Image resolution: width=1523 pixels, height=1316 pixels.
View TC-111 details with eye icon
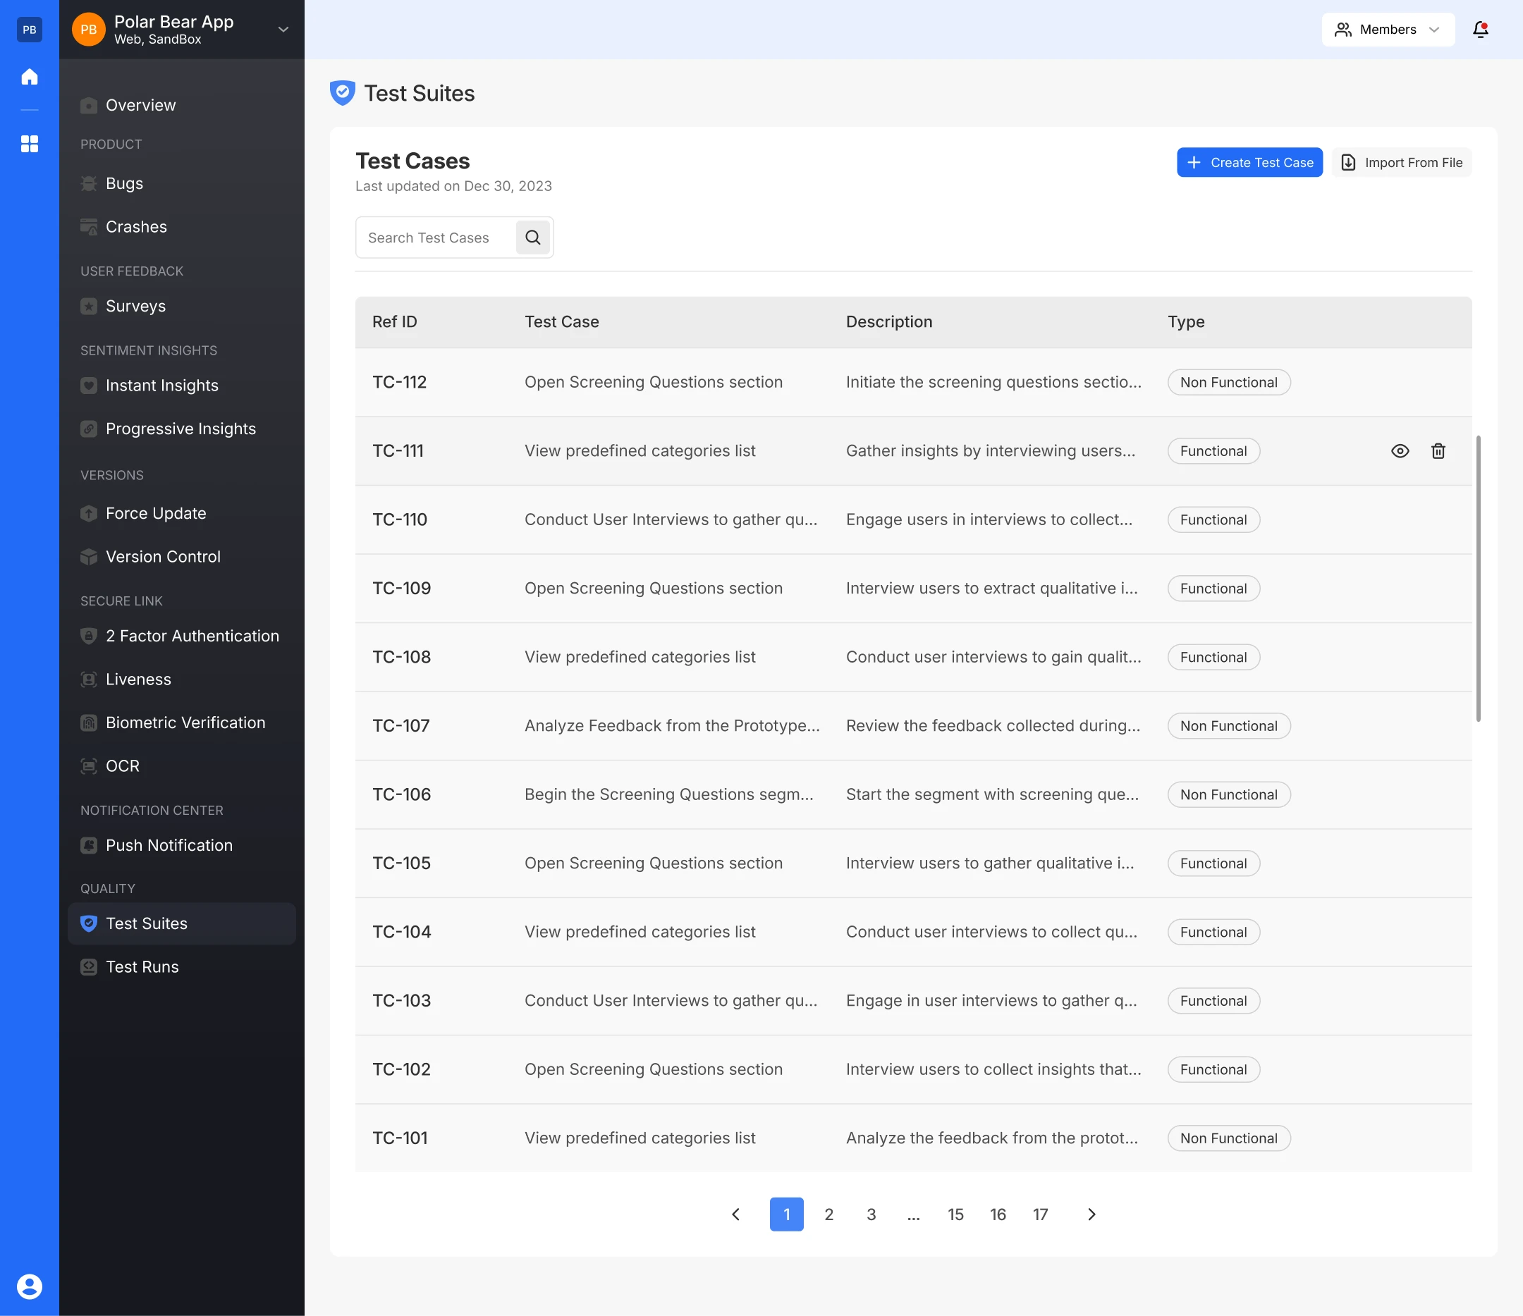click(x=1400, y=451)
